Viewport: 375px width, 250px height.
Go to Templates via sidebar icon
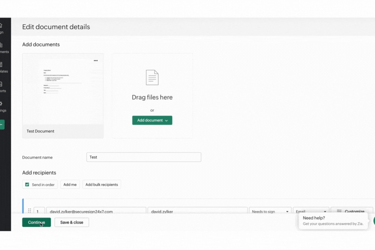point(1,65)
